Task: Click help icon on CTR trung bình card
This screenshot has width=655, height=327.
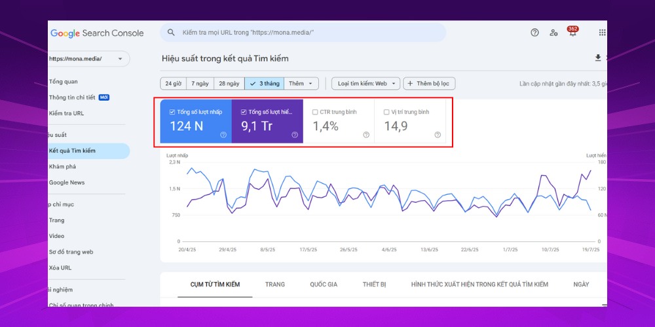Action: tap(366, 135)
